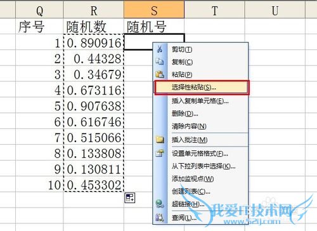Viewport: 317px width, 231px height.
Task: Click cell containing 0.133808
Action: [x=93, y=152]
